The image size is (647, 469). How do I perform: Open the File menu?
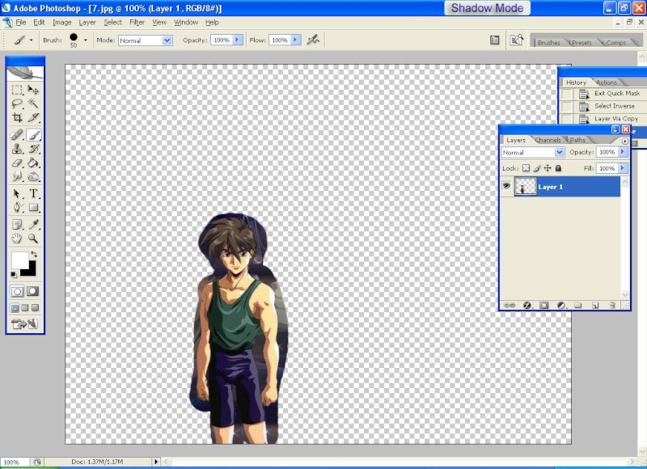pyautogui.click(x=21, y=23)
